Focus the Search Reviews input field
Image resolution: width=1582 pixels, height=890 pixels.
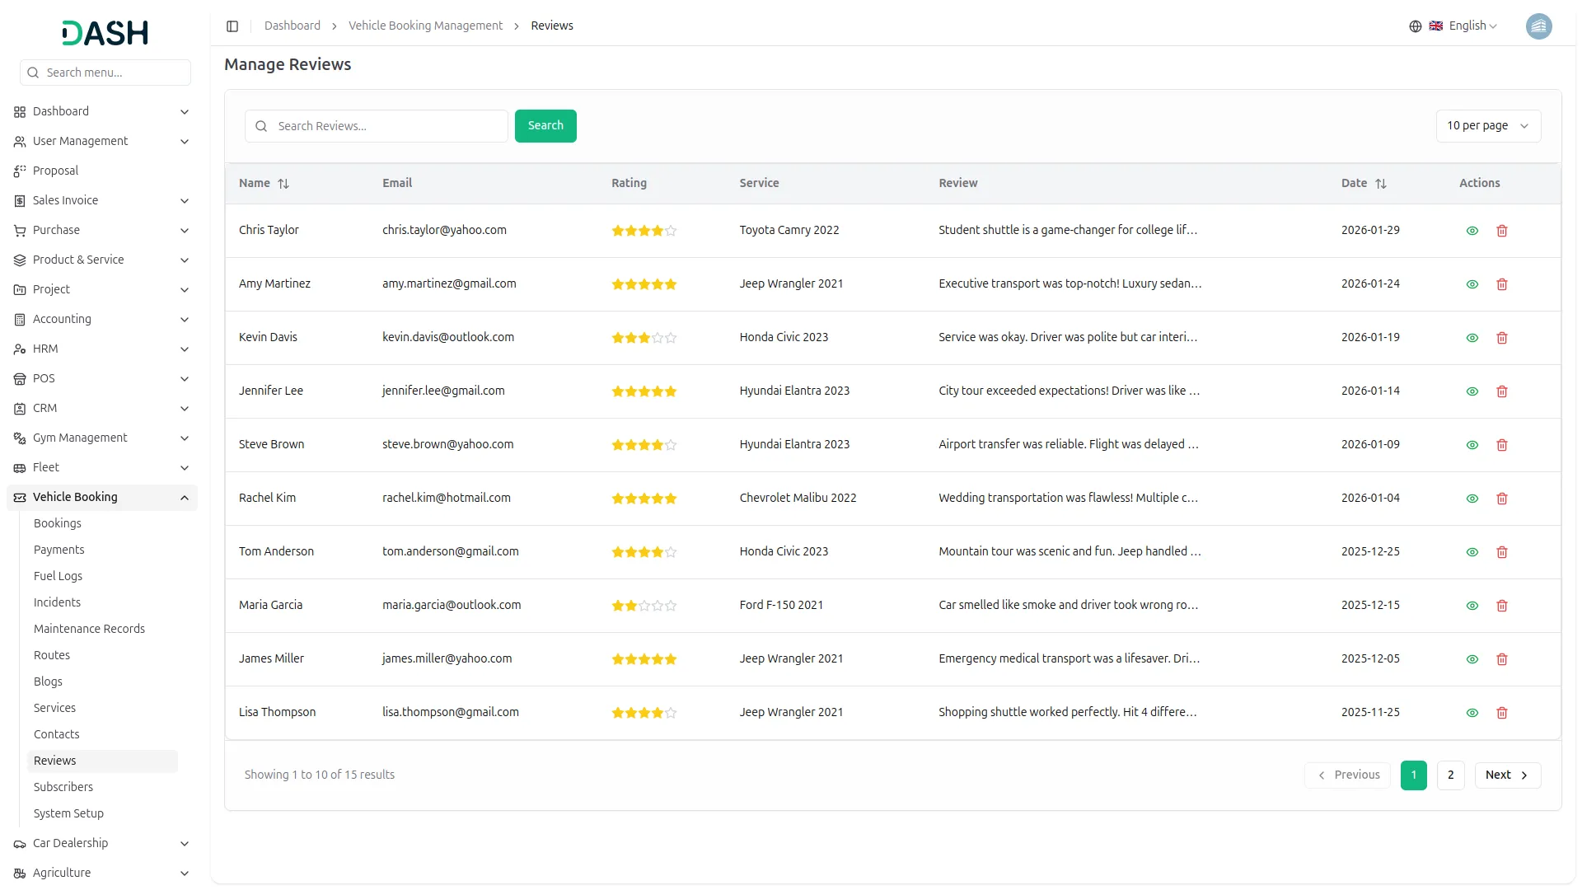point(387,126)
